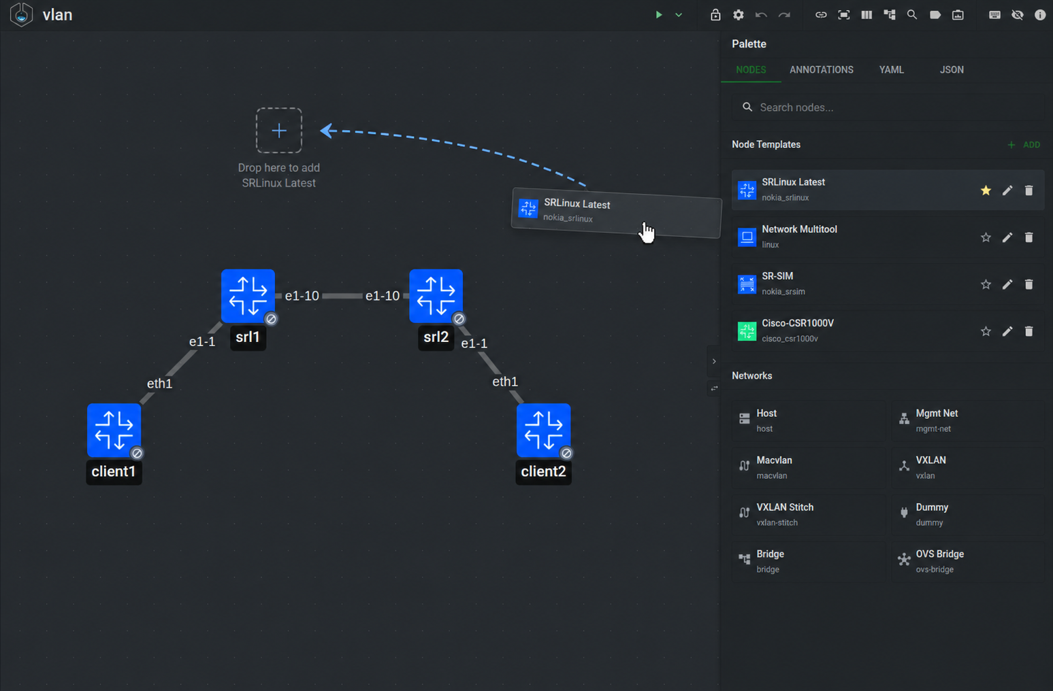This screenshot has height=691, width=1053.
Task: Delete the SR-SIM template
Action: click(1028, 284)
